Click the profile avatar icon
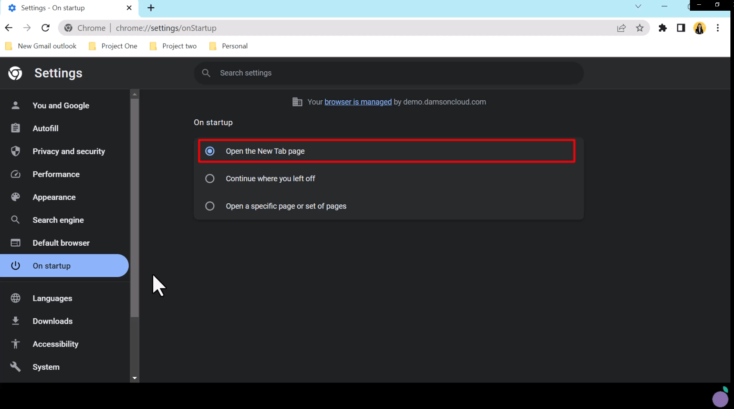The height and width of the screenshot is (409, 734). coord(699,28)
